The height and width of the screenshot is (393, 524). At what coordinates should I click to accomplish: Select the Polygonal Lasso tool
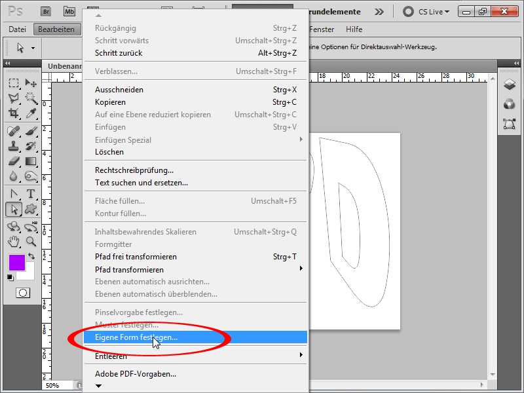pos(14,98)
